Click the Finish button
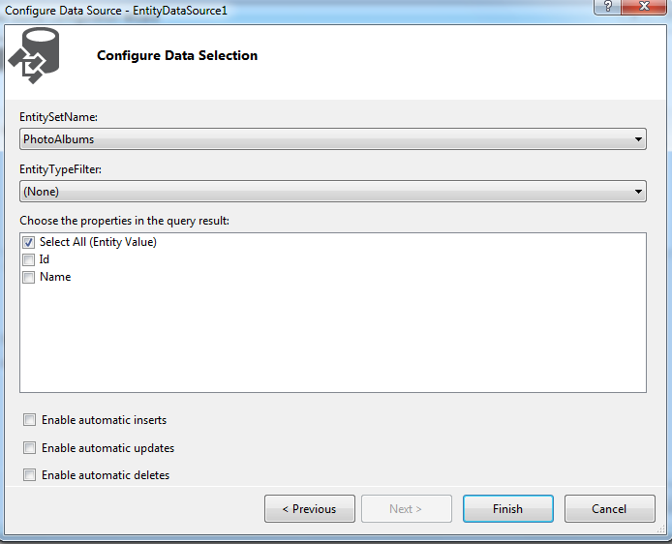Viewport: 672px width, 544px height. [507, 509]
